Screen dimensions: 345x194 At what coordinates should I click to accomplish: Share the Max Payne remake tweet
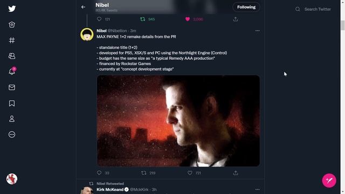pos(236,173)
